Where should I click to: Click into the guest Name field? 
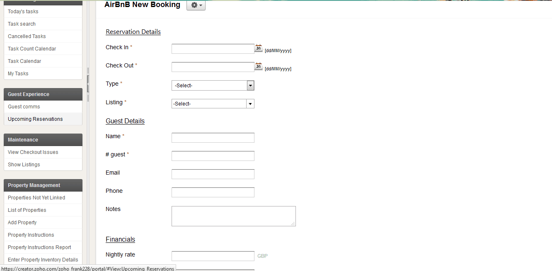213,138
